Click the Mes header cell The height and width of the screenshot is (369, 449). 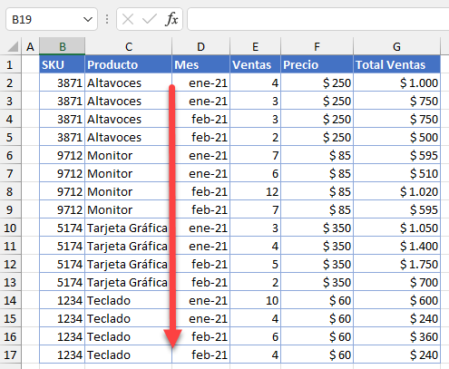tap(200, 64)
